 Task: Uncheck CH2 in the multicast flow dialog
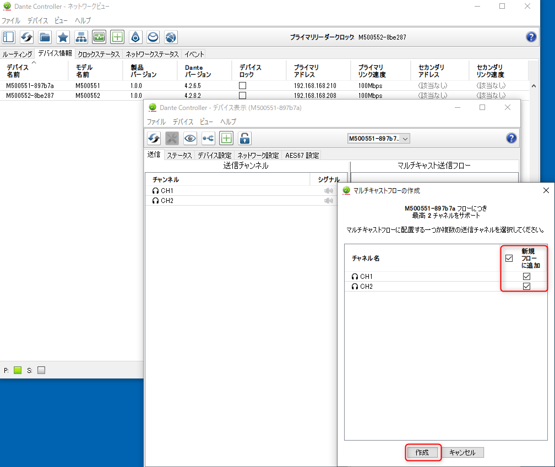click(x=527, y=287)
